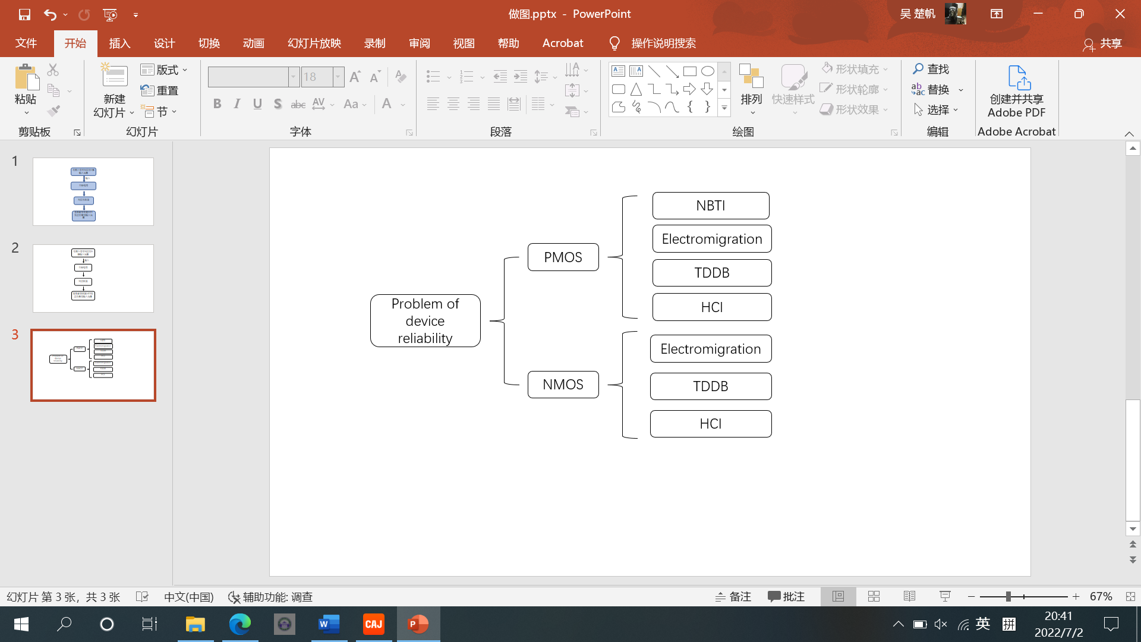Toggle the Notes pane

coord(733,596)
